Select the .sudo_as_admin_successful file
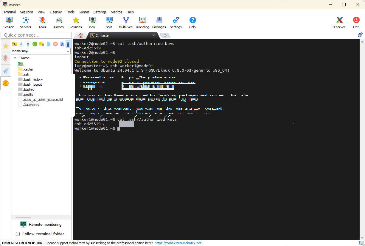Viewport: 365px width, 246px height. tap(41, 100)
